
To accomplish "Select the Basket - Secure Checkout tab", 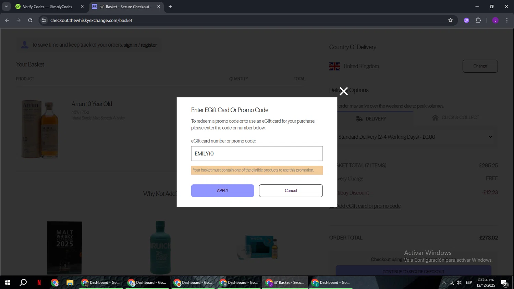I will pos(126,7).
